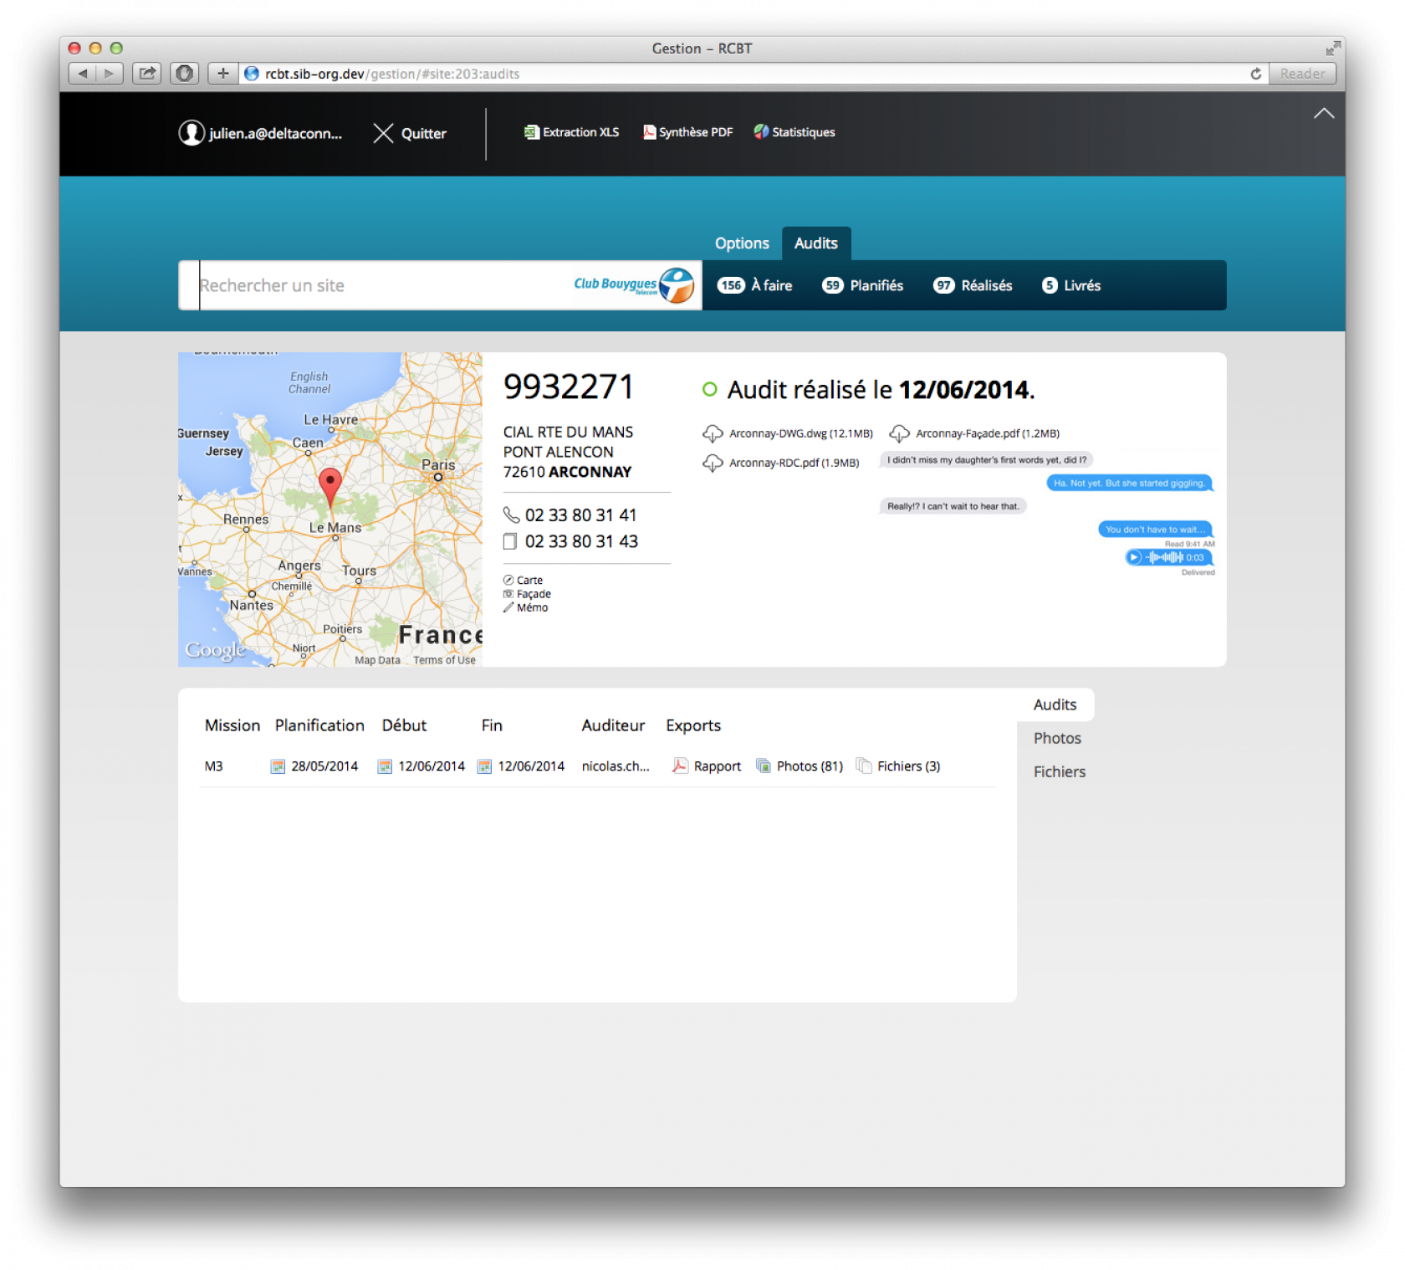This screenshot has height=1270, width=1405.
Task: Download Arconnay-DWG.dwg file
Action: (x=788, y=433)
